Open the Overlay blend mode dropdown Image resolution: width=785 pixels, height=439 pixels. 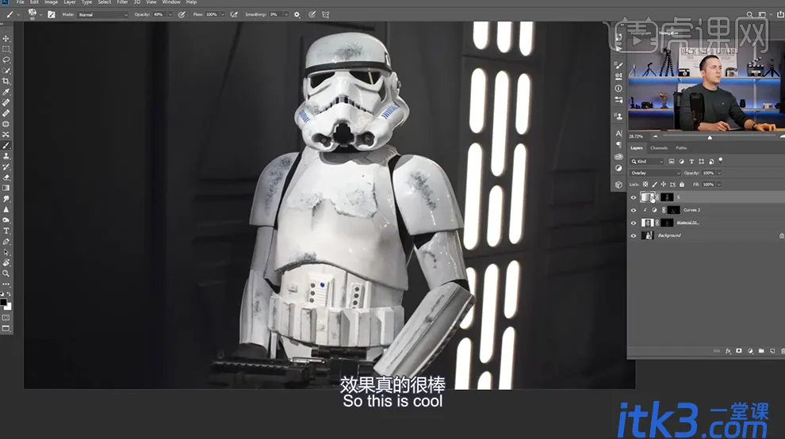point(655,174)
